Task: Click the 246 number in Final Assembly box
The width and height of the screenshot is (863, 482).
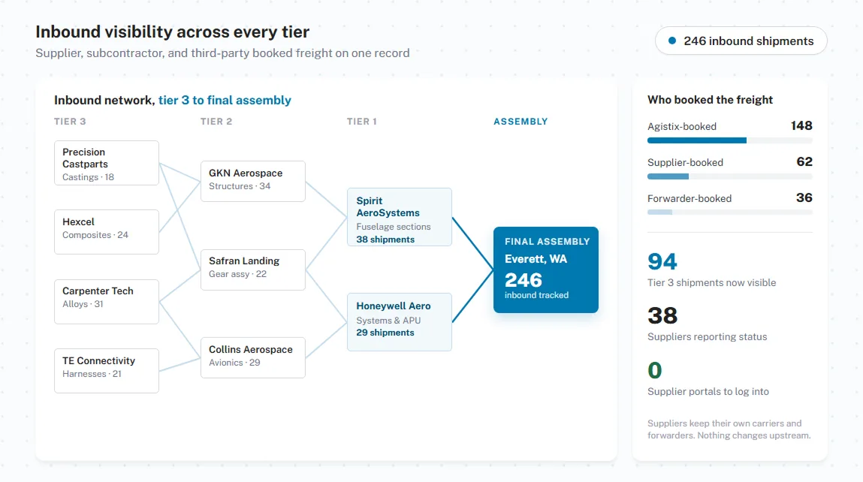Action: coord(524,280)
